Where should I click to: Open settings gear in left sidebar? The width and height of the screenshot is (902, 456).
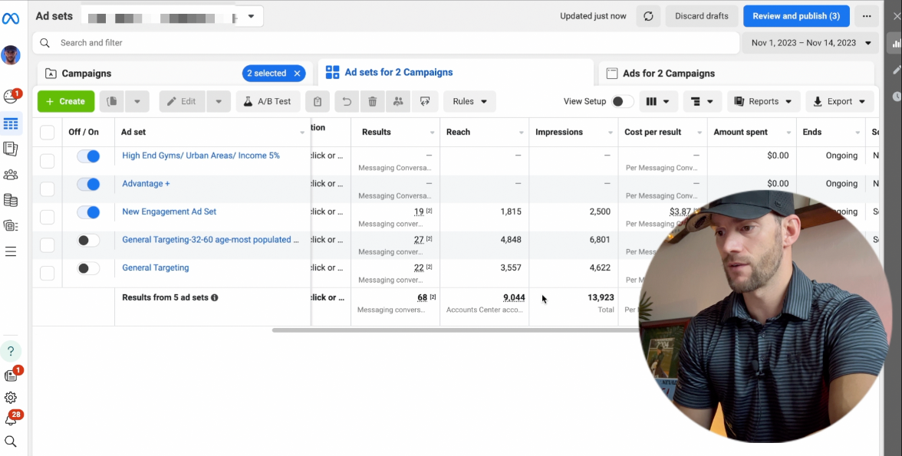click(x=11, y=398)
